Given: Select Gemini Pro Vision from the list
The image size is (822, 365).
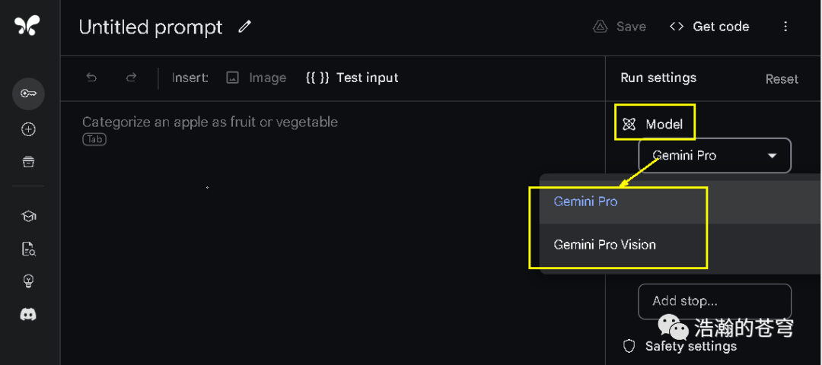Looking at the screenshot, I should [x=605, y=245].
